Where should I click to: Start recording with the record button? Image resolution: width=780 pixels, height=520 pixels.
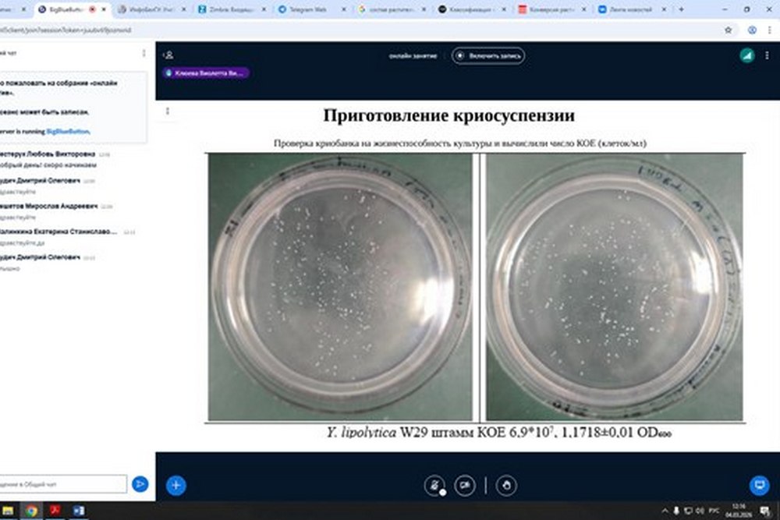(488, 55)
